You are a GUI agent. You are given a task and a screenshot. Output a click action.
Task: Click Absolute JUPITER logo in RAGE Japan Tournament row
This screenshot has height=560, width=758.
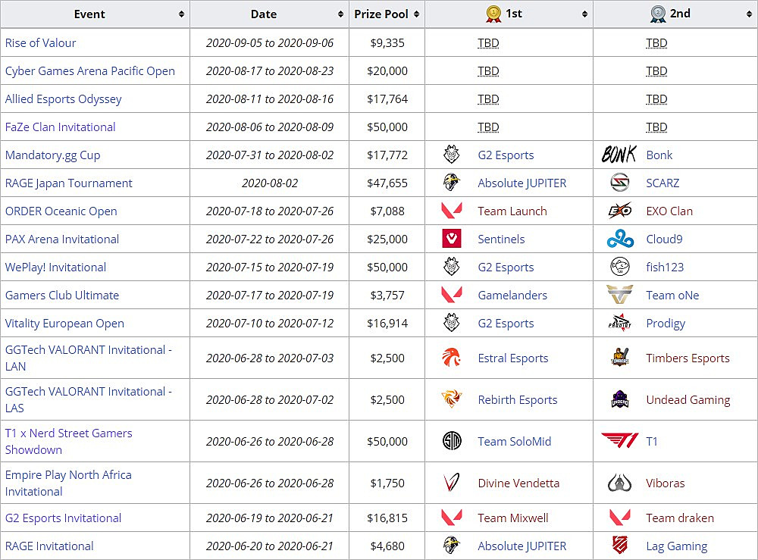(452, 183)
